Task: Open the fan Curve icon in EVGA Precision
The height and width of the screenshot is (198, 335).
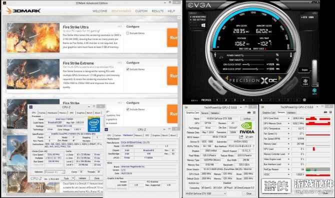Action: [x=305, y=81]
